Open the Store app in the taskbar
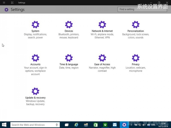This screenshot has width=171, height=128. tap(95, 125)
